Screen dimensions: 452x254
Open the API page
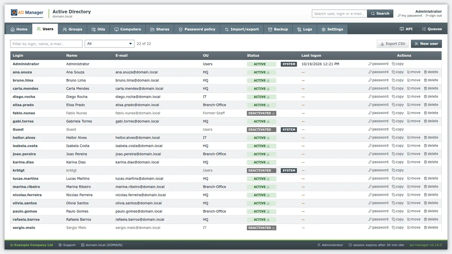[406, 29]
